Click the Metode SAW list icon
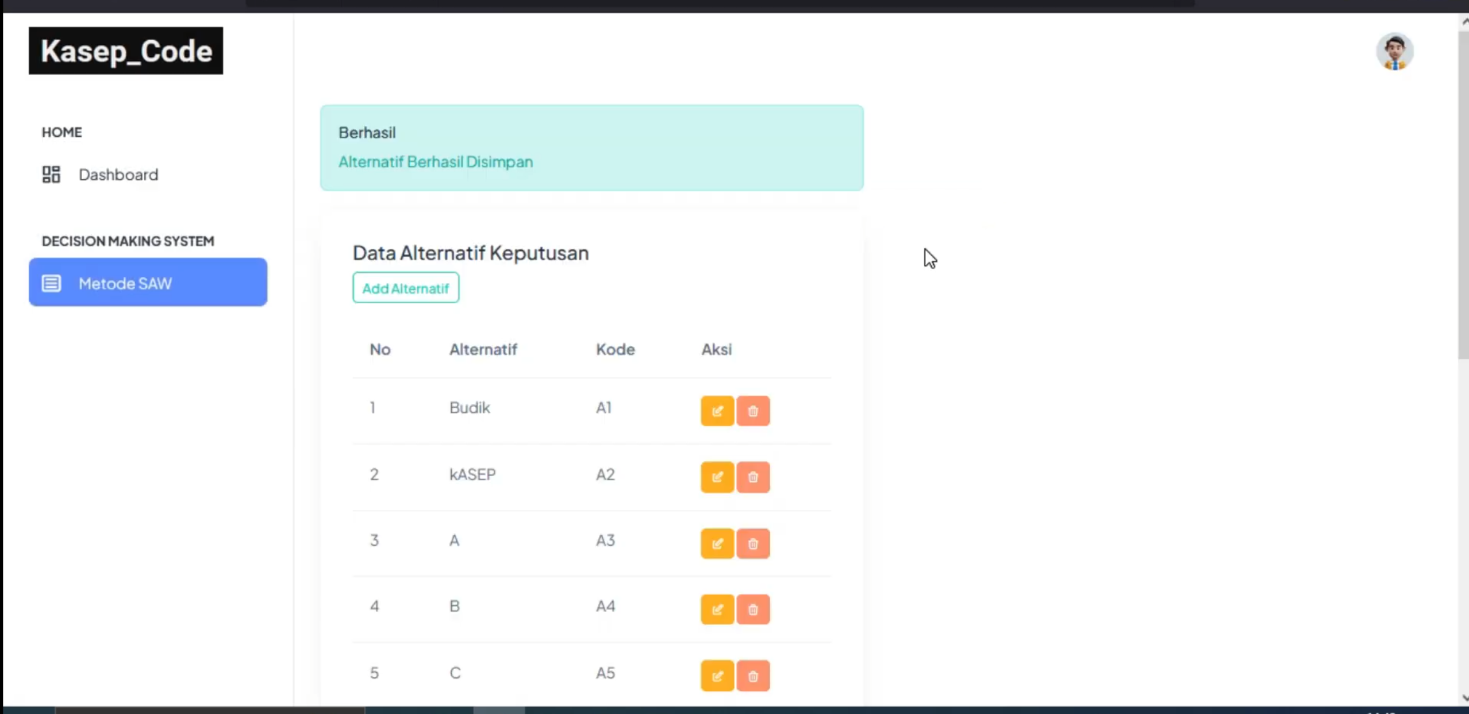Screen dimensions: 1469x714 51,283
